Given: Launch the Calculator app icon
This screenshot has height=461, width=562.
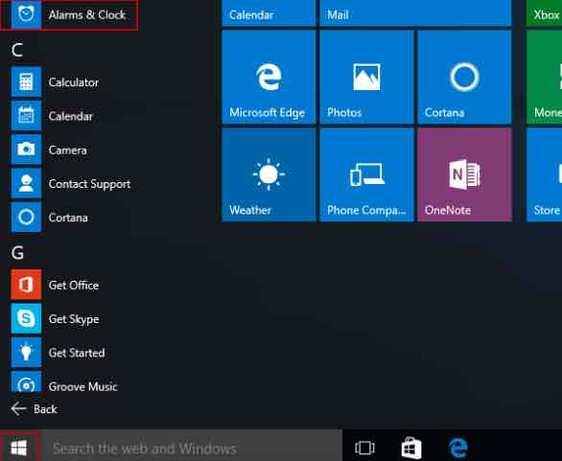Looking at the screenshot, I should pyautogui.click(x=26, y=82).
